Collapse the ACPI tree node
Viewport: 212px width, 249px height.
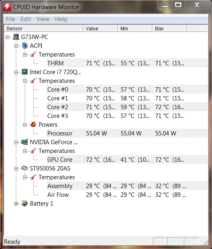16,46
